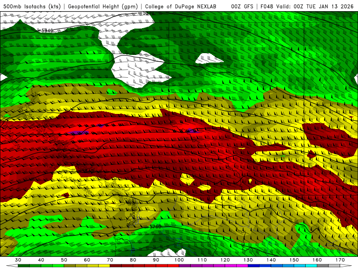
Task: Click the legend value 90
Action: 156,260
